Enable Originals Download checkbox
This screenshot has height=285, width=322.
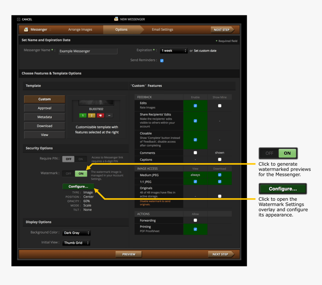tap(219, 196)
